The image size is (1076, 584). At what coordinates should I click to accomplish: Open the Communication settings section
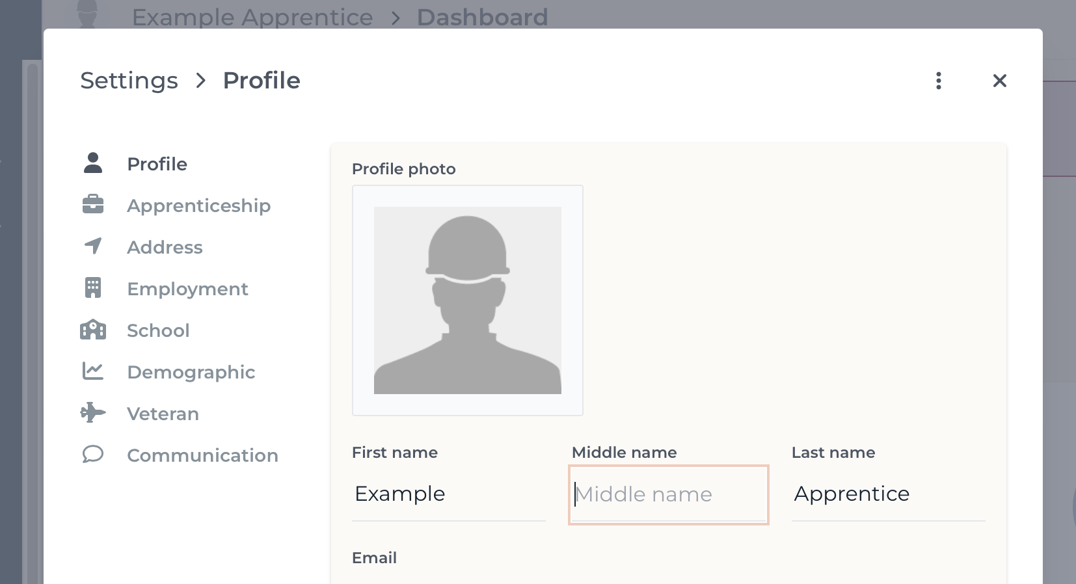pyautogui.click(x=203, y=455)
